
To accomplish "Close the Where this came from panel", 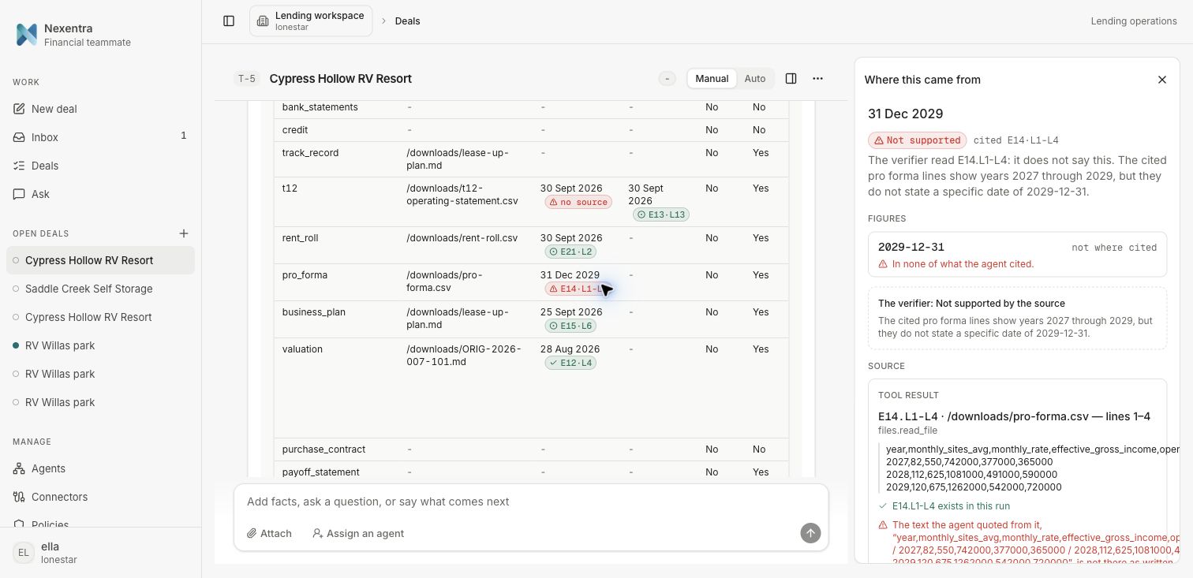I will (x=1161, y=80).
